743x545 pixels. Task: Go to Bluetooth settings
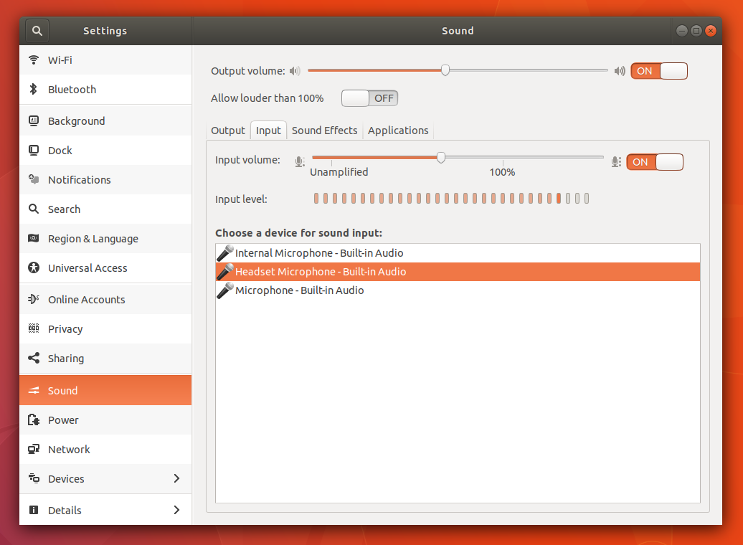pos(105,89)
